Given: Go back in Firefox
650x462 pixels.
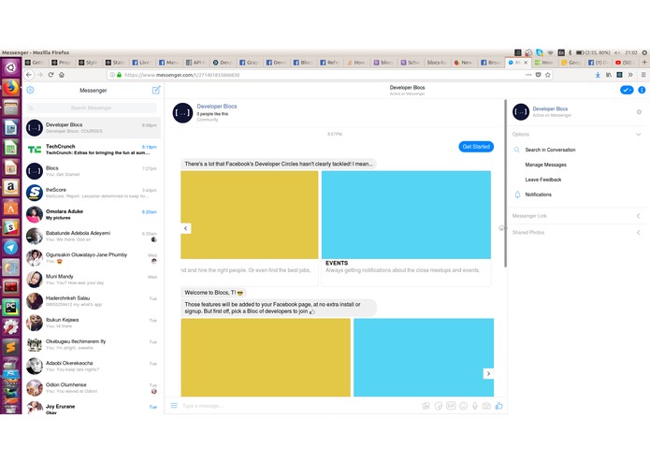Looking at the screenshot, I should coord(29,75).
